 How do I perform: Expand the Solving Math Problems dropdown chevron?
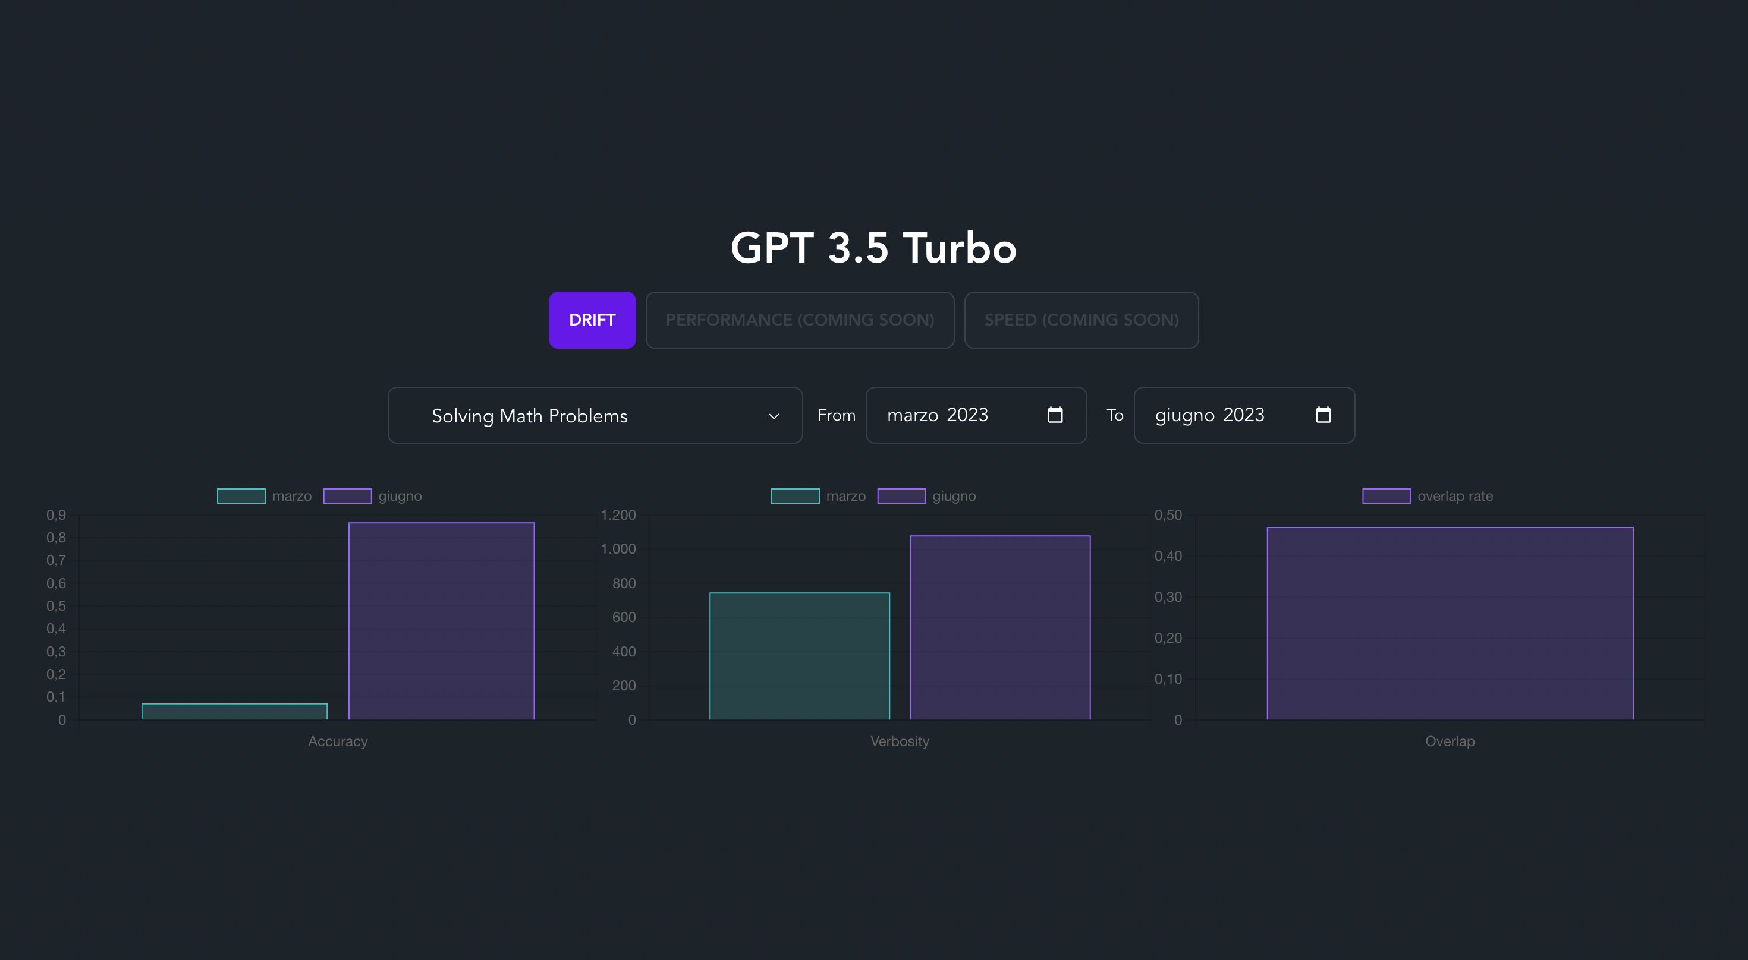[x=774, y=416]
